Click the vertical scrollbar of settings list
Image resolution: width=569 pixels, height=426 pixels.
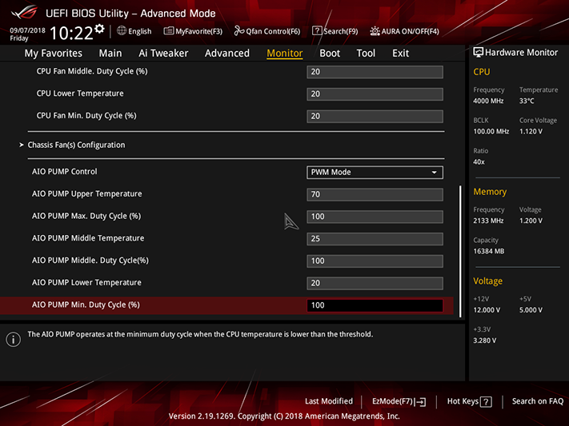460,251
